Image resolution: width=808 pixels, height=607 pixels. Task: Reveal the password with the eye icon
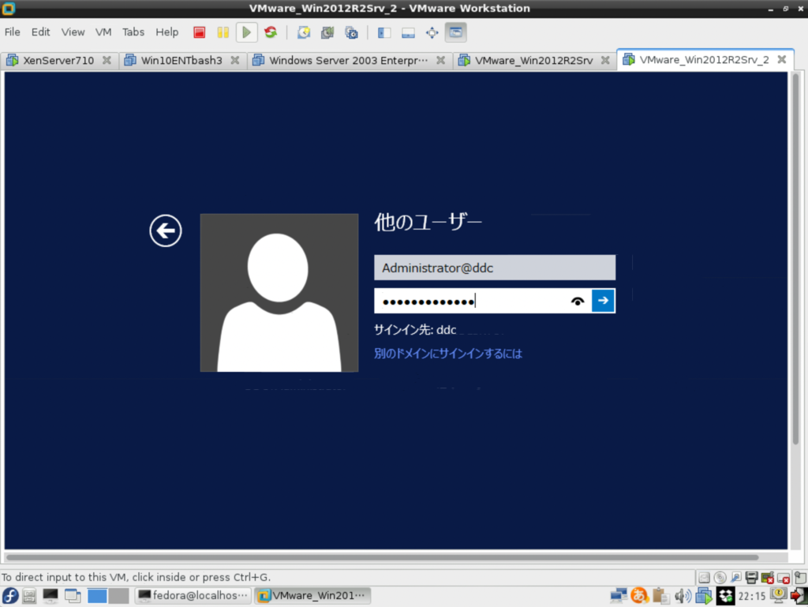(578, 302)
